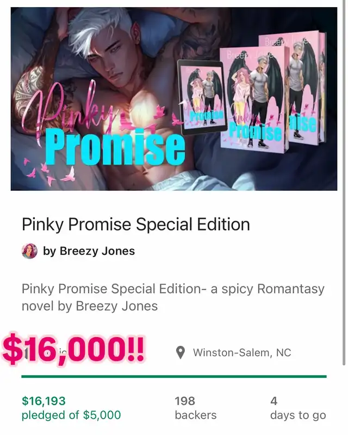Click the green funding progress bar
This screenshot has height=435, width=348.
[x=174, y=376]
